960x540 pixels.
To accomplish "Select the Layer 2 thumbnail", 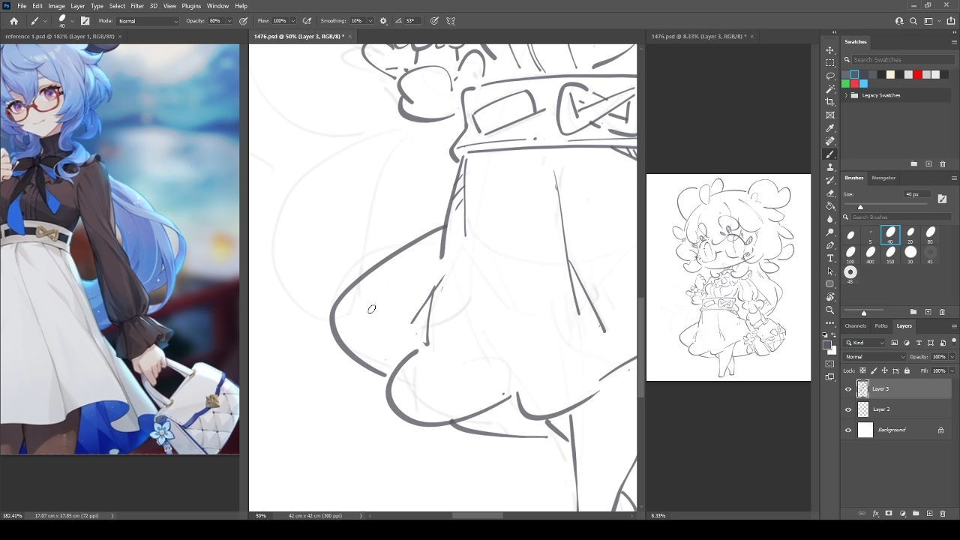I will click(x=863, y=409).
